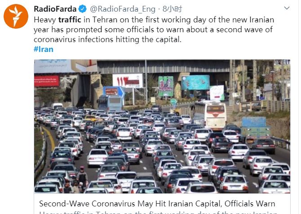Viewport: 301px width, 214px height.
Task: Click the article preview description line
Action: pos(158,212)
